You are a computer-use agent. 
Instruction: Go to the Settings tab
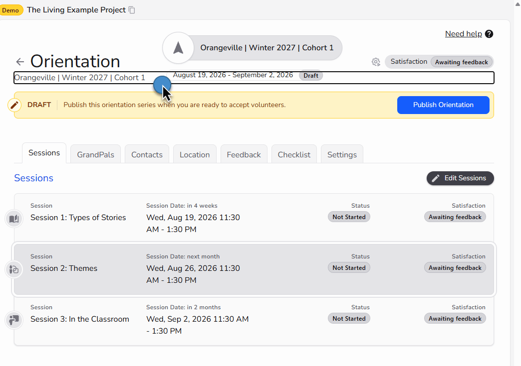click(342, 155)
